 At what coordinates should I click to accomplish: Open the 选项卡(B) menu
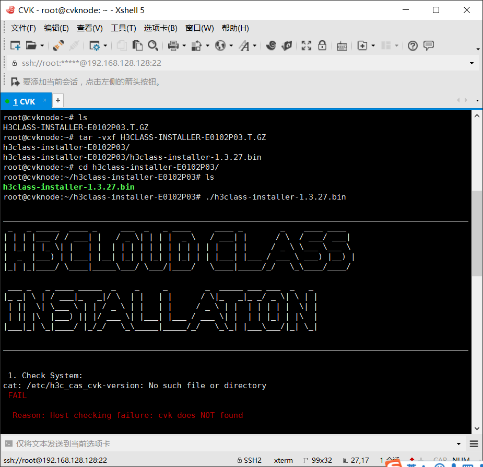pos(160,28)
